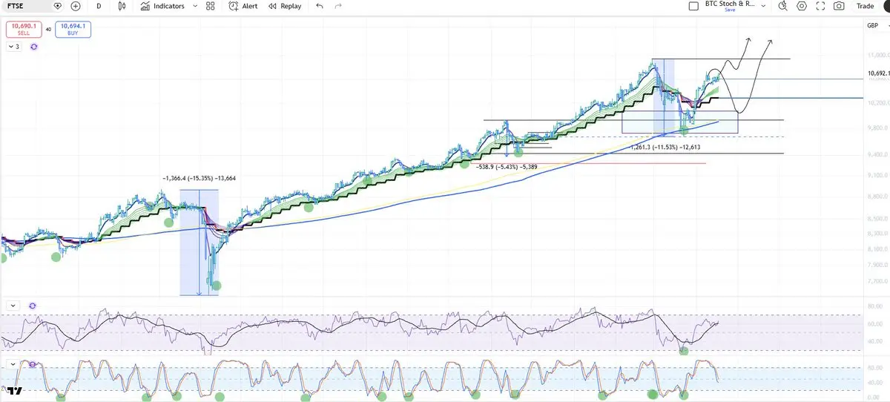Create a new Alert
Viewport: 890px width, 402px height.
[243, 6]
